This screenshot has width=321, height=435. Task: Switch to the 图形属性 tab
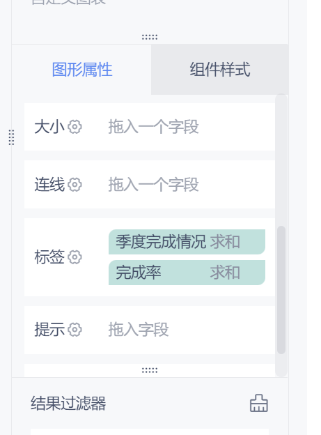point(82,69)
